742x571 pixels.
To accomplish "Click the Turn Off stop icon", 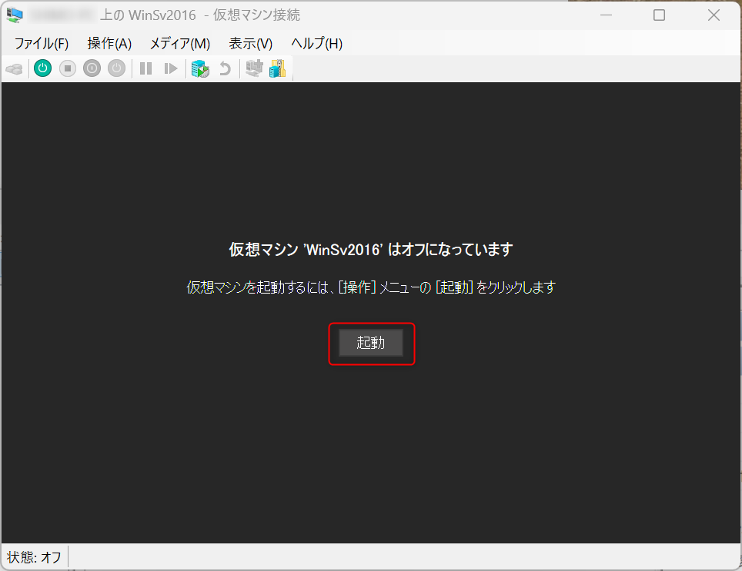I will (x=67, y=68).
